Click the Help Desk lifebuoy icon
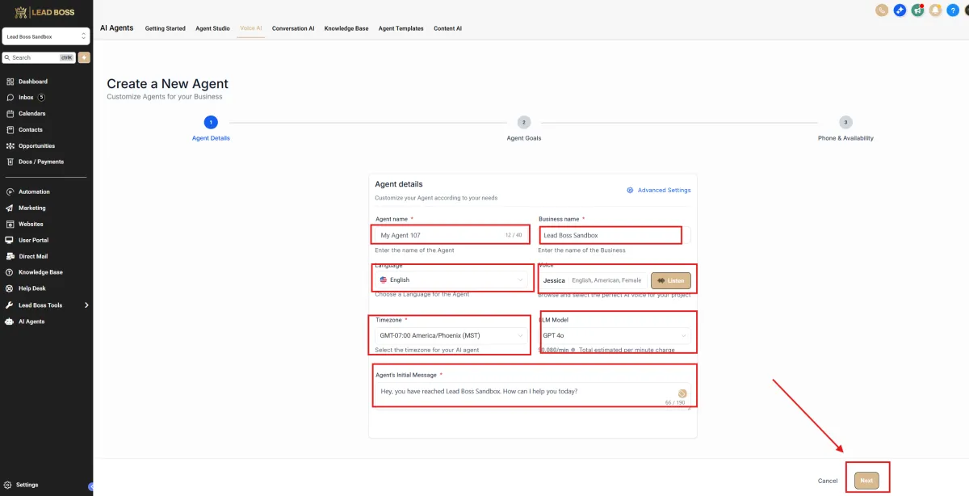This screenshot has width=969, height=496. (10, 288)
